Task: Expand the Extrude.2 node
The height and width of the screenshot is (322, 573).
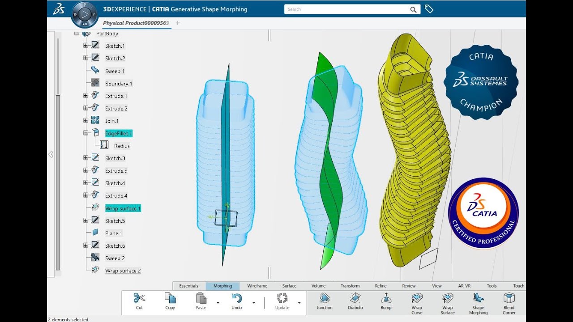Action: tap(86, 108)
